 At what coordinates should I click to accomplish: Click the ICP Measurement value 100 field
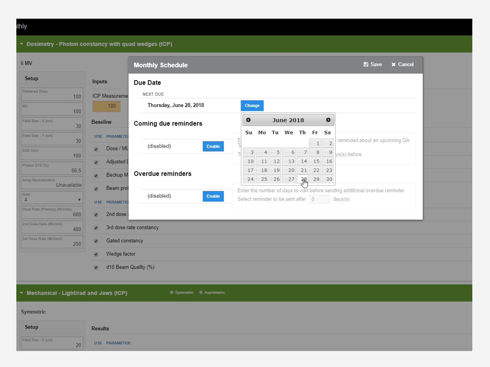point(107,106)
